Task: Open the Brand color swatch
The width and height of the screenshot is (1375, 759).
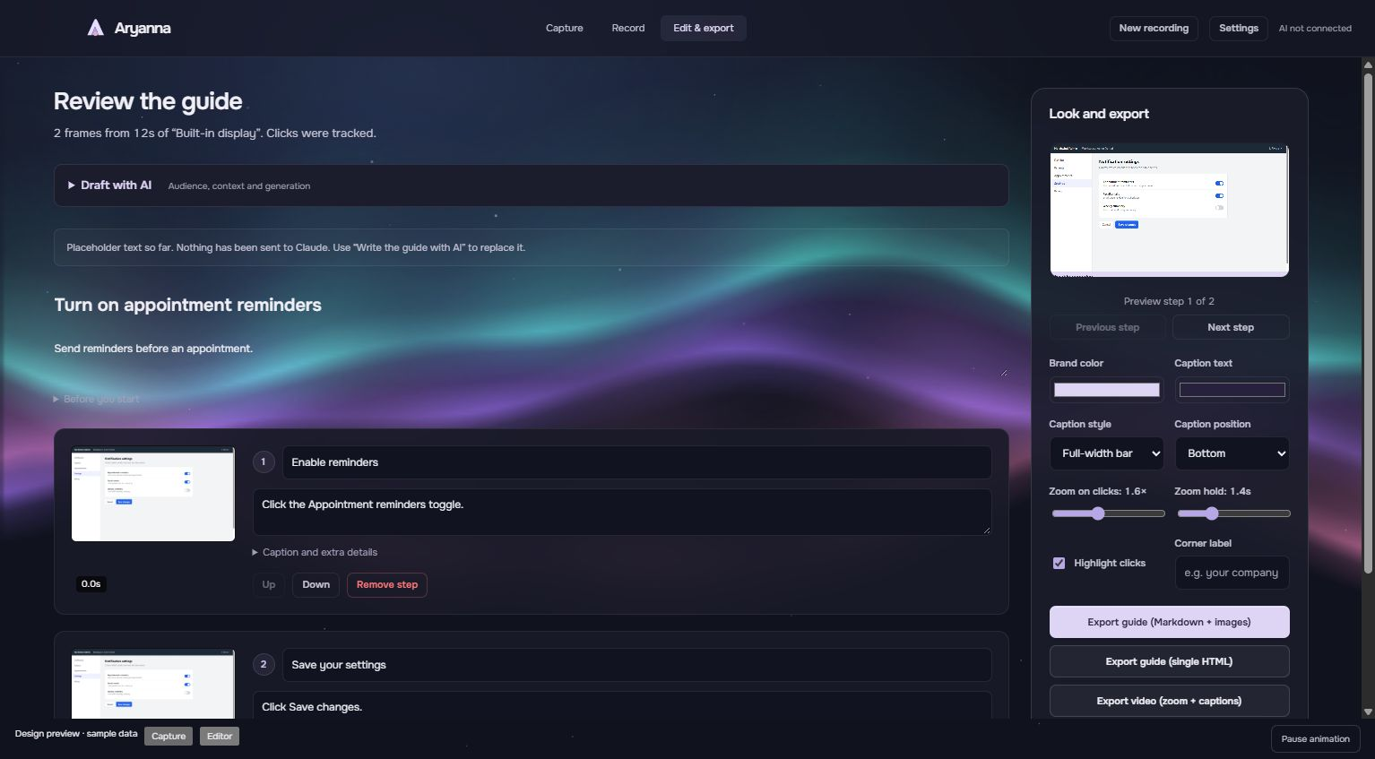Action: point(1107,390)
